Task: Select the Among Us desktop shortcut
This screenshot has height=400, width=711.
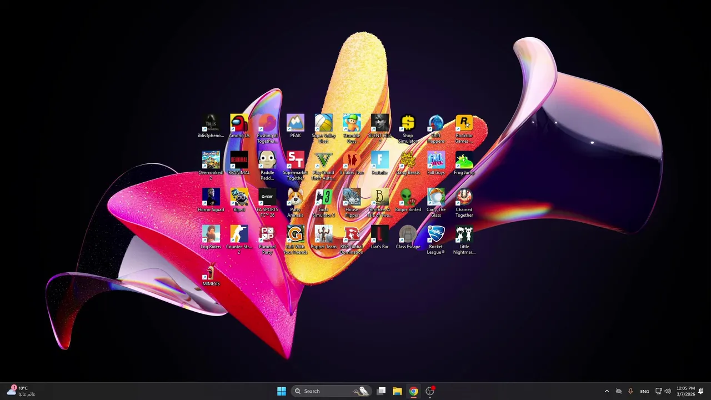Action: [239, 127]
